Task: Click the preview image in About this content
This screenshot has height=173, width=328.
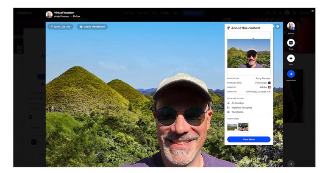Action: [249, 53]
